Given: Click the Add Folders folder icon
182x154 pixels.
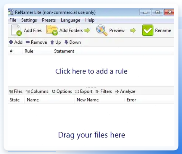Looking at the screenshot, I should click(52, 30).
